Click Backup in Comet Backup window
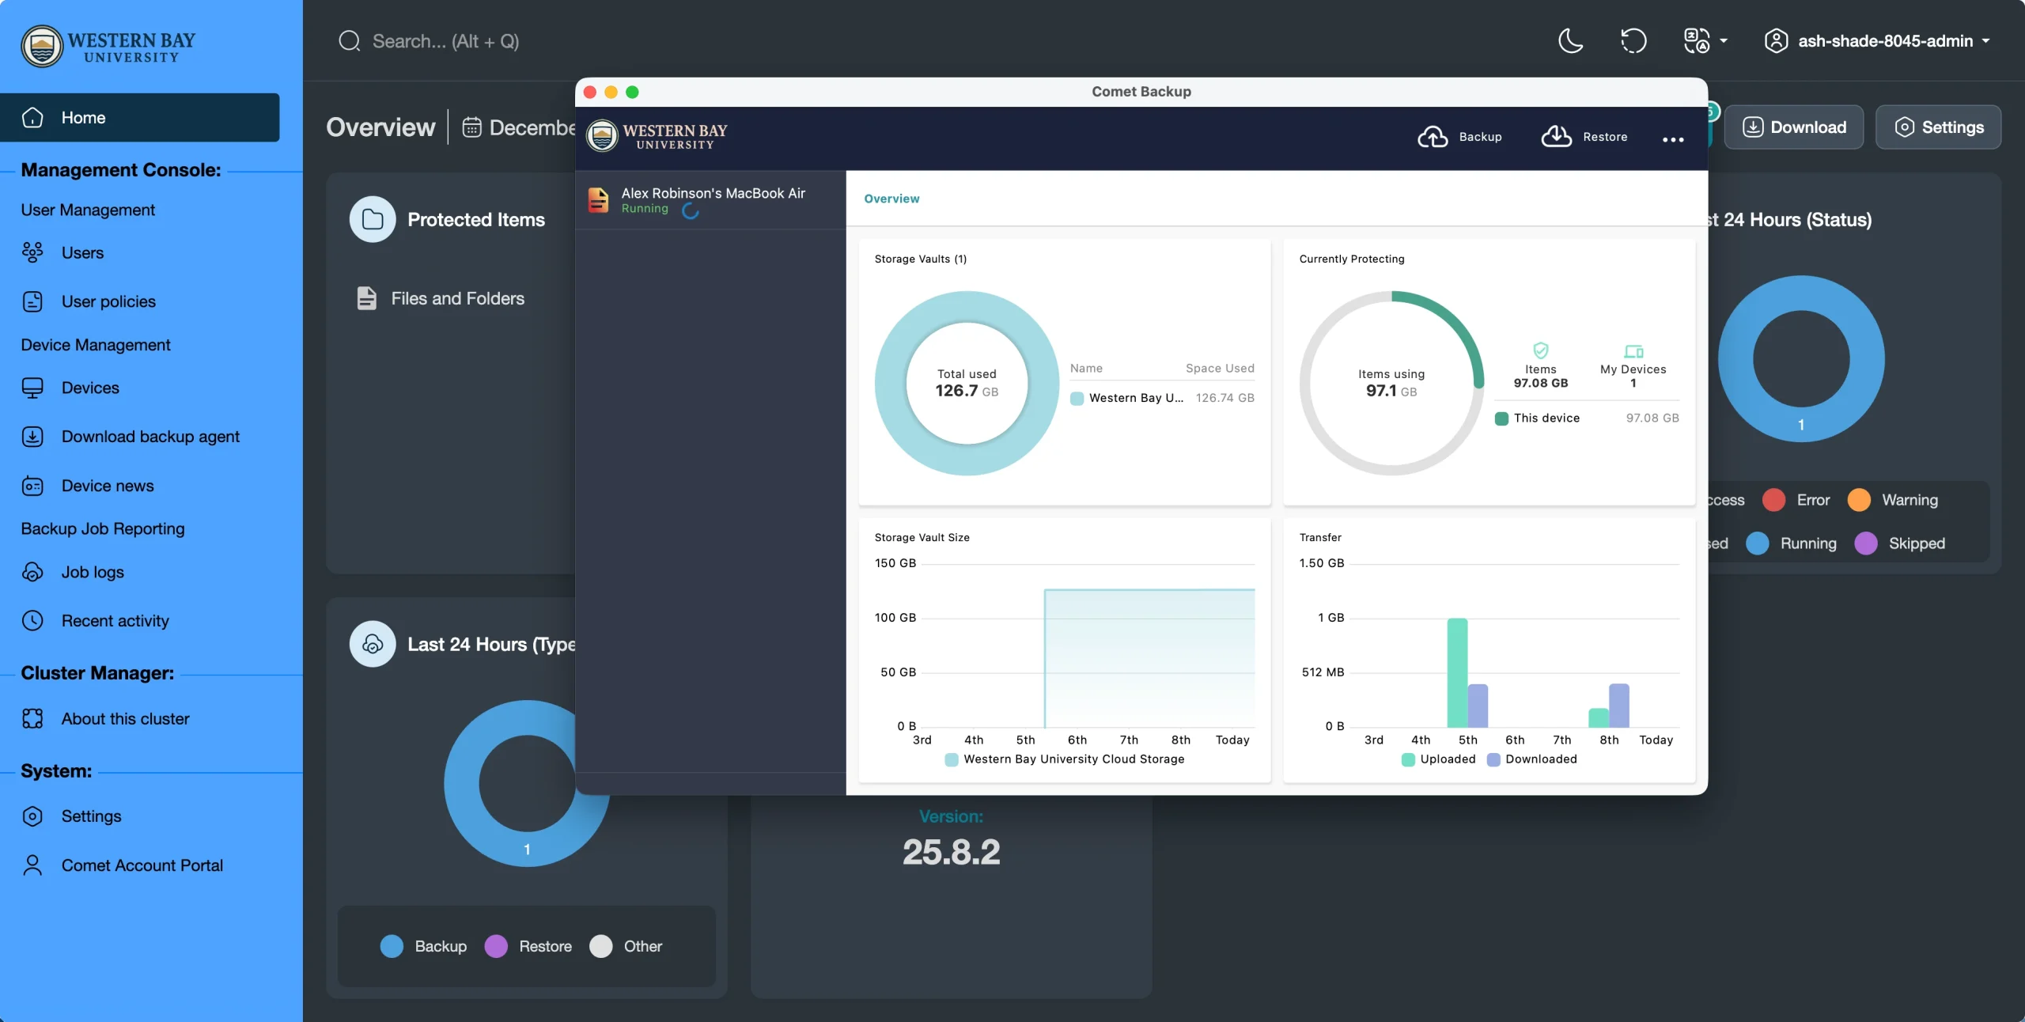Screen dimensions: 2025x1022 tap(1459, 137)
